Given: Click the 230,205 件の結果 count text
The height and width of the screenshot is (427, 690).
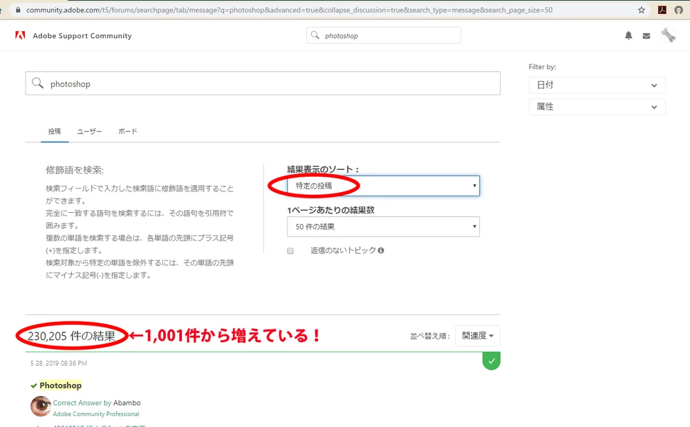Looking at the screenshot, I should click(x=71, y=336).
